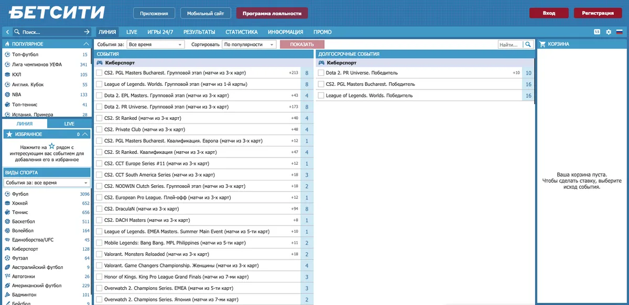Click the shopping cart icon in Корзина
629x305 pixels.
click(543, 44)
